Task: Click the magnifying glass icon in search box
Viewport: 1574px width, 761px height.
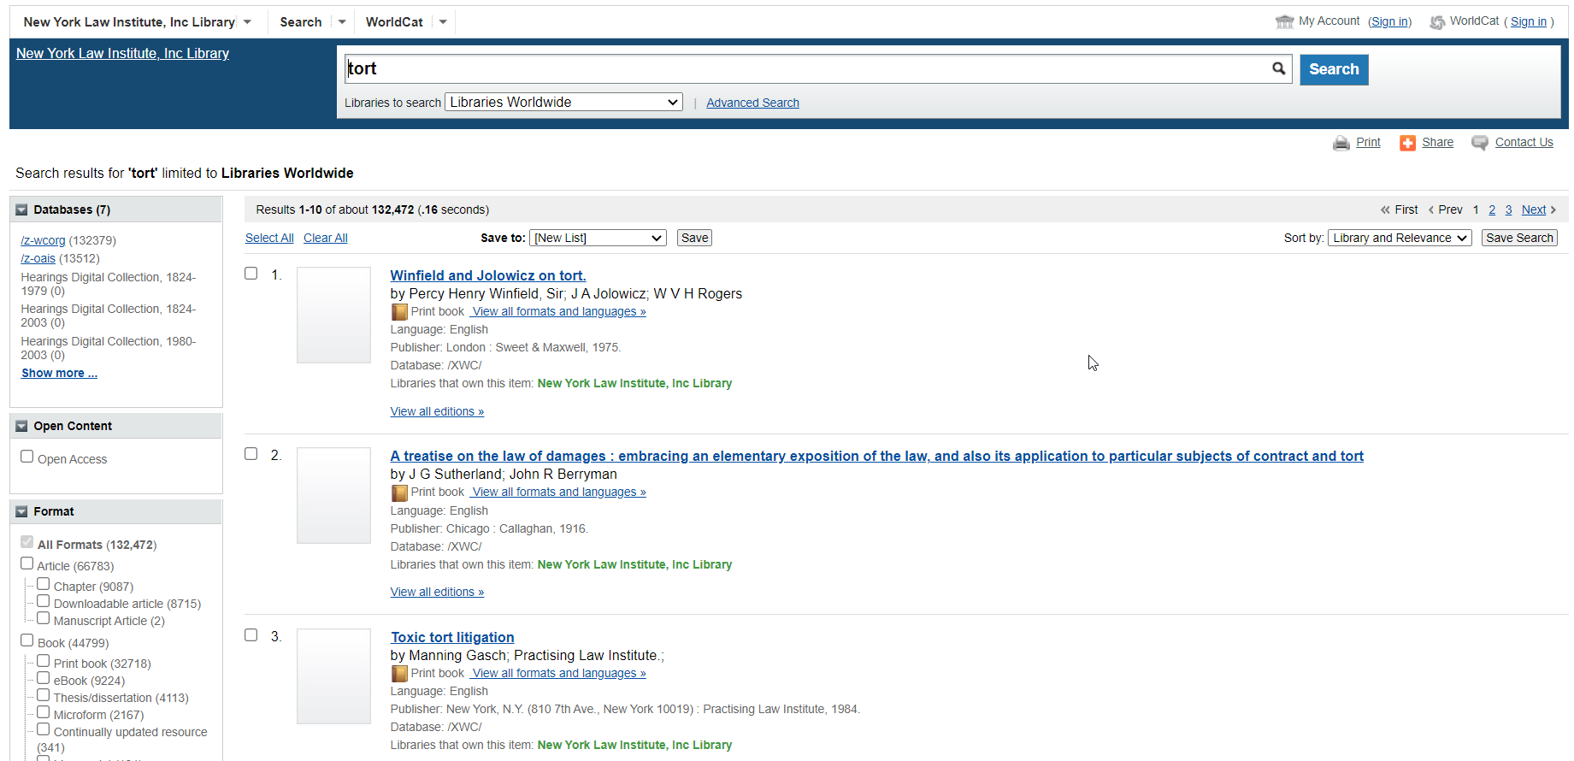Action: (x=1278, y=68)
